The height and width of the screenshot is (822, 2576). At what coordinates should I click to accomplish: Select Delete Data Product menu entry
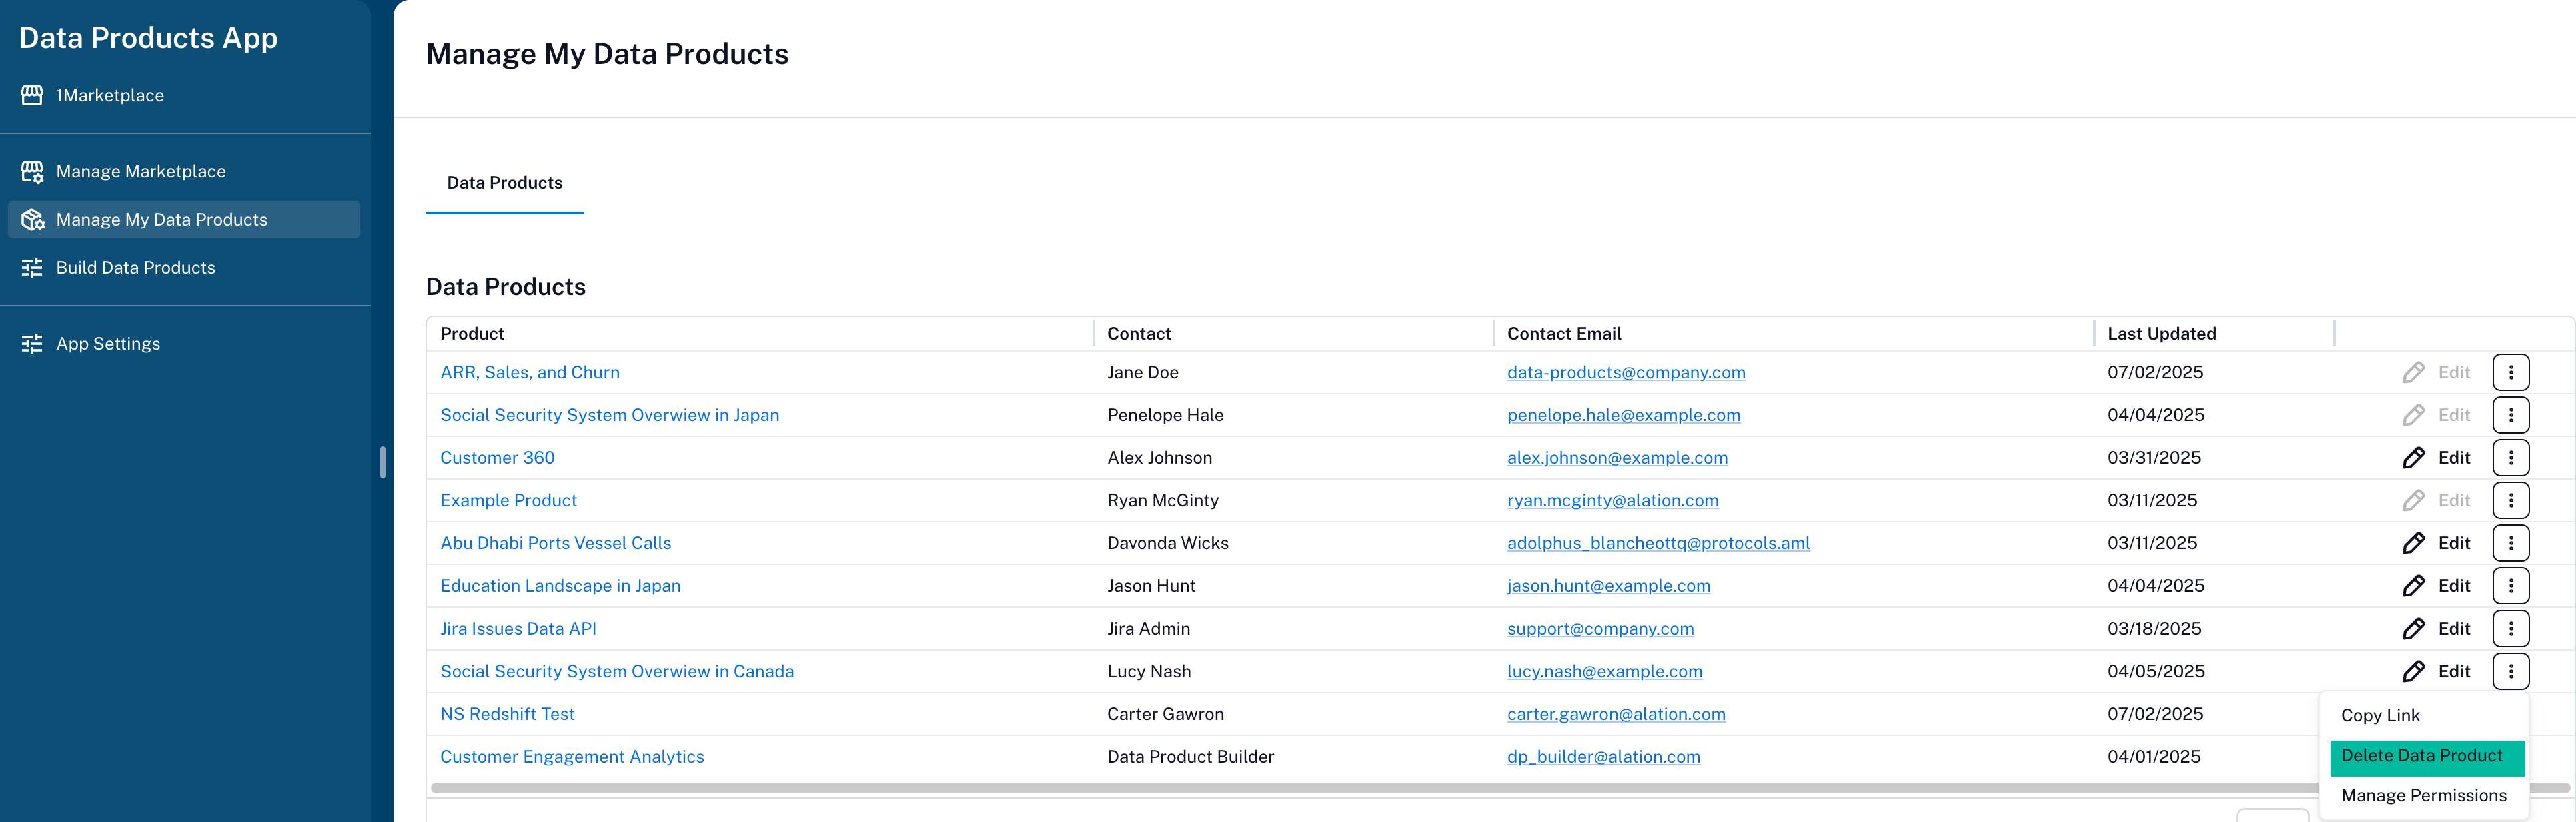[2426, 757]
